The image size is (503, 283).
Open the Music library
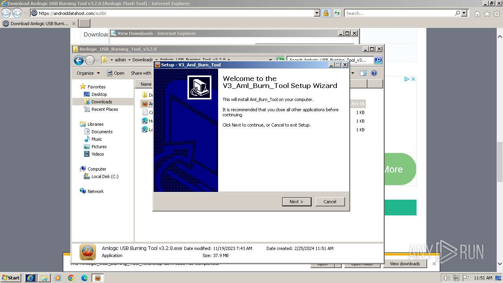(x=97, y=139)
